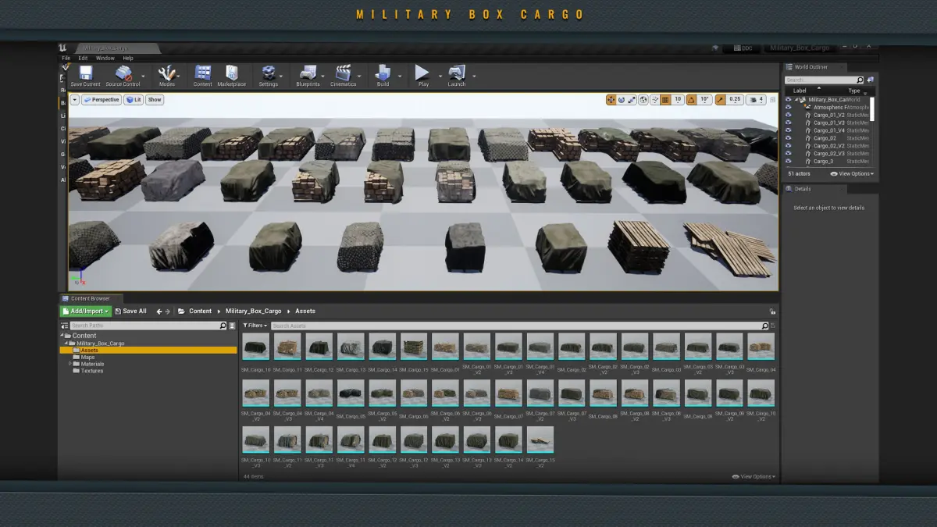Collapse the Content root folder
The width and height of the screenshot is (937, 527).
click(63, 336)
